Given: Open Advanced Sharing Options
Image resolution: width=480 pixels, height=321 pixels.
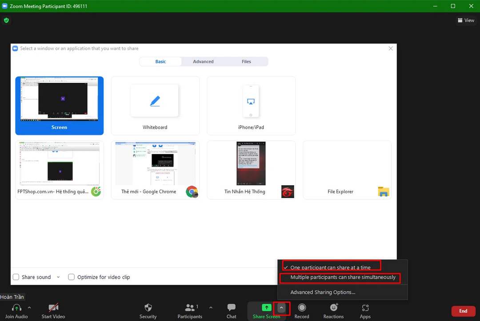Looking at the screenshot, I should pos(323,292).
